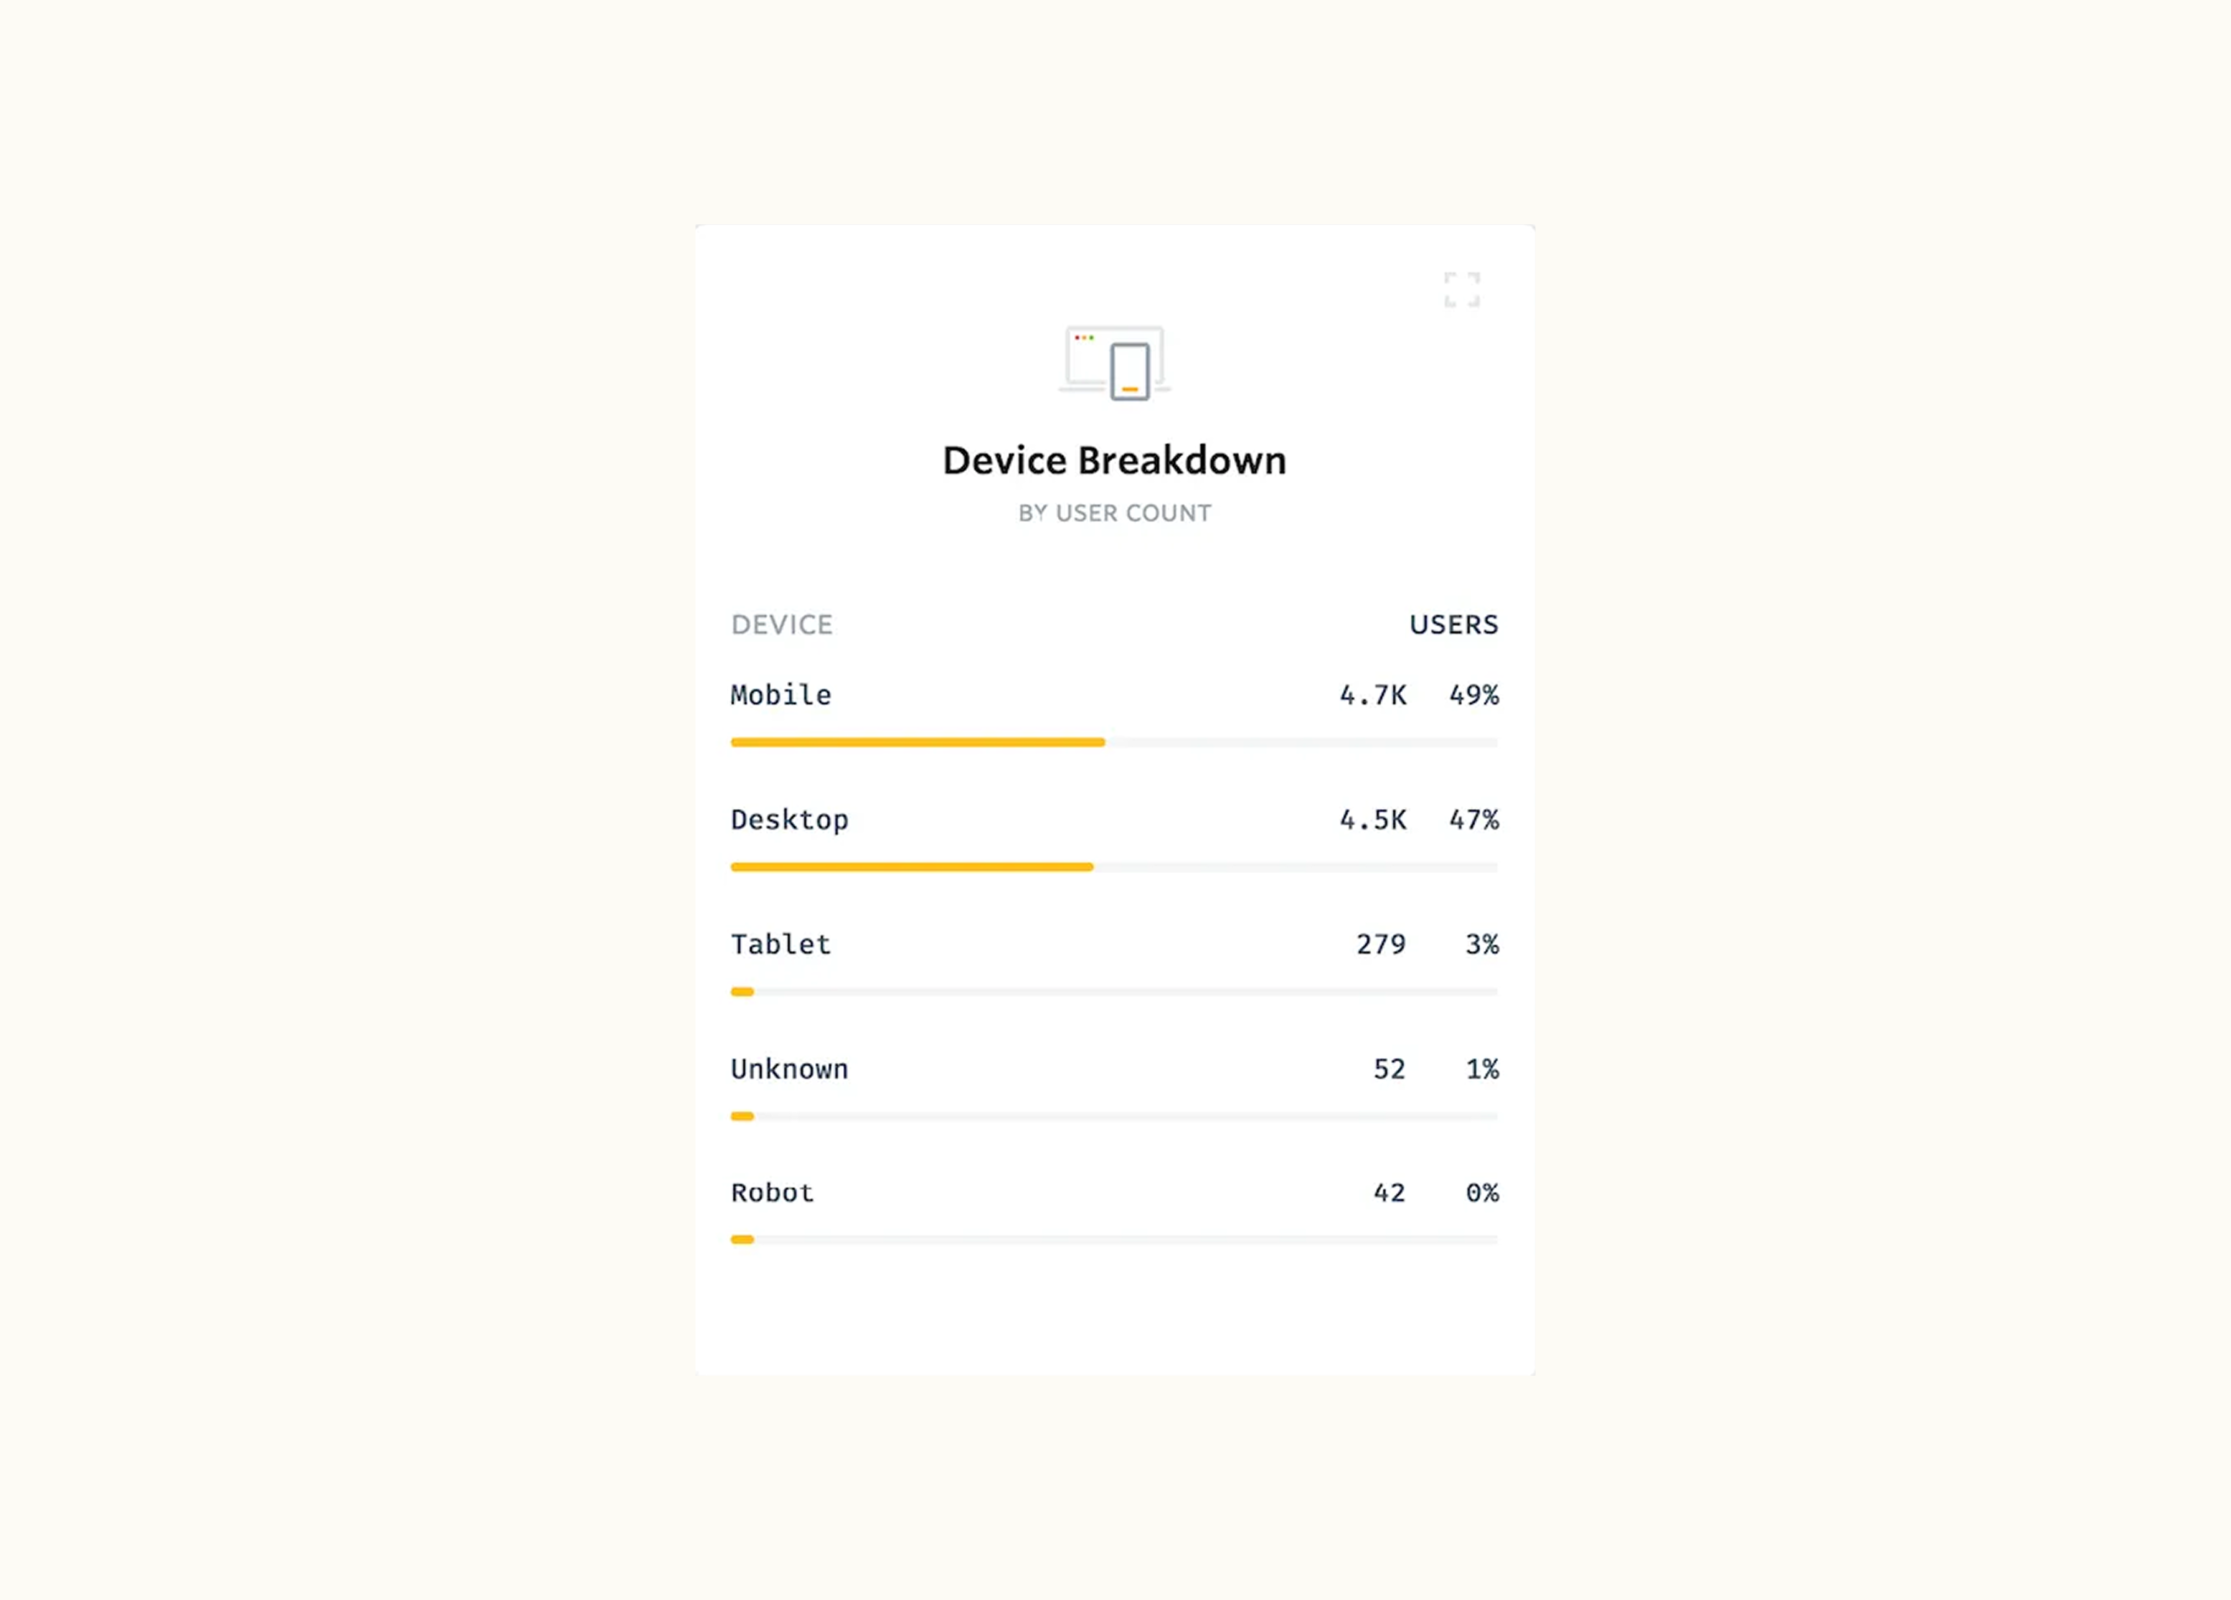Image resolution: width=2231 pixels, height=1600 pixels.
Task: Select the Robot device row label
Action: click(772, 1193)
